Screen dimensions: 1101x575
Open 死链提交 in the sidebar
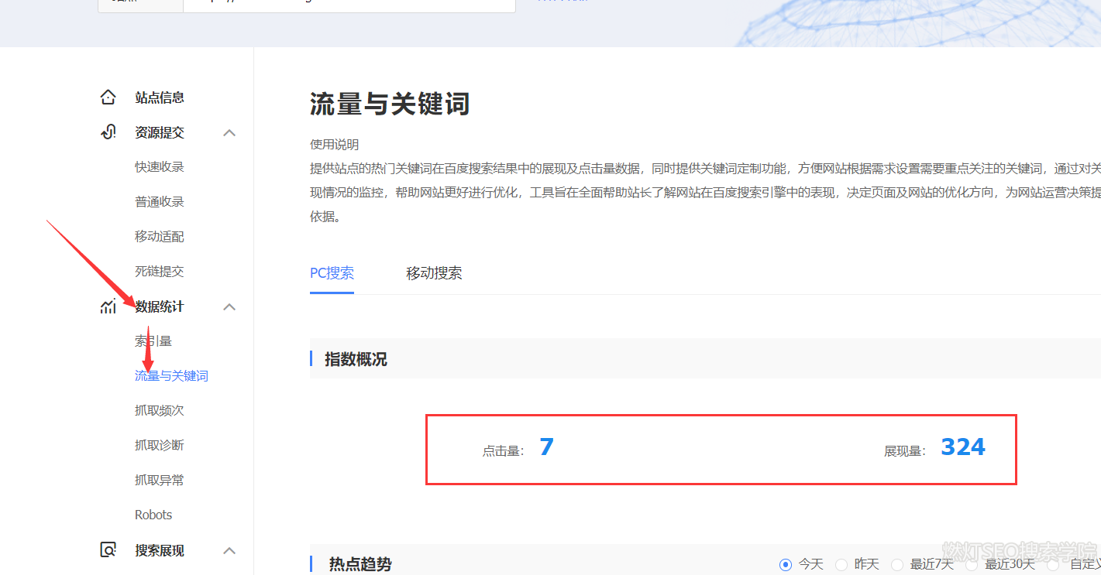tap(160, 272)
